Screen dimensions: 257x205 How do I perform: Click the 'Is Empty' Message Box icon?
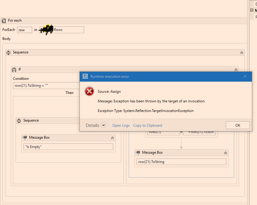pyautogui.click(x=25, y=137)
